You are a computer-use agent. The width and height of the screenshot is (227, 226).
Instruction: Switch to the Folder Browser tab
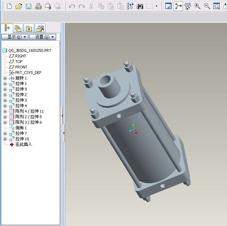coord(18,28)
